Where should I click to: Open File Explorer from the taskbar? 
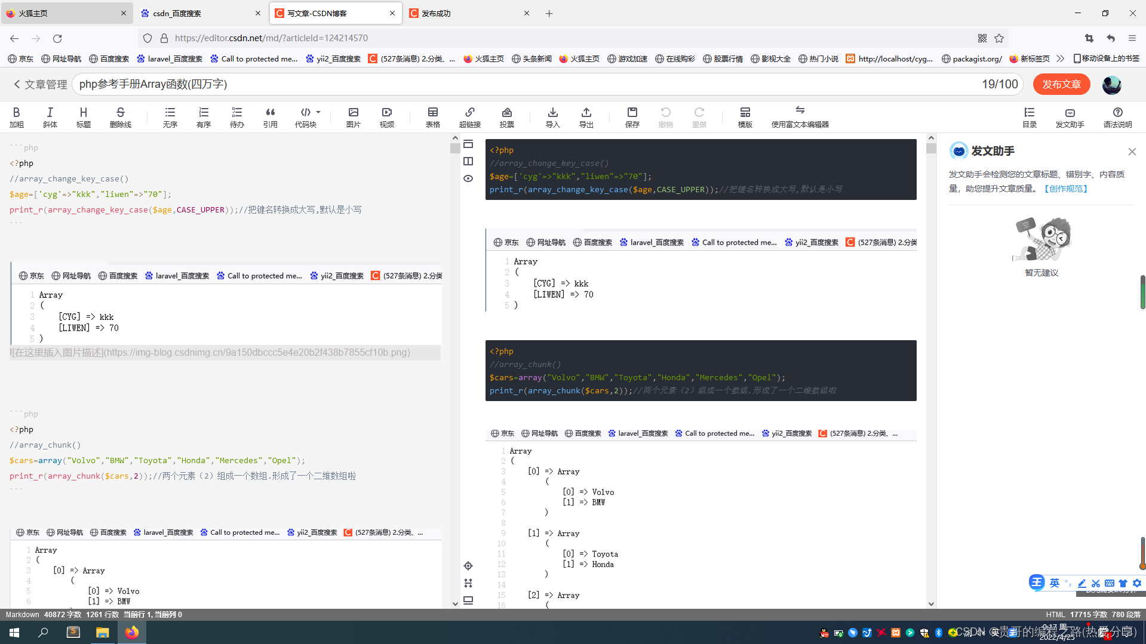coord(103,633)
